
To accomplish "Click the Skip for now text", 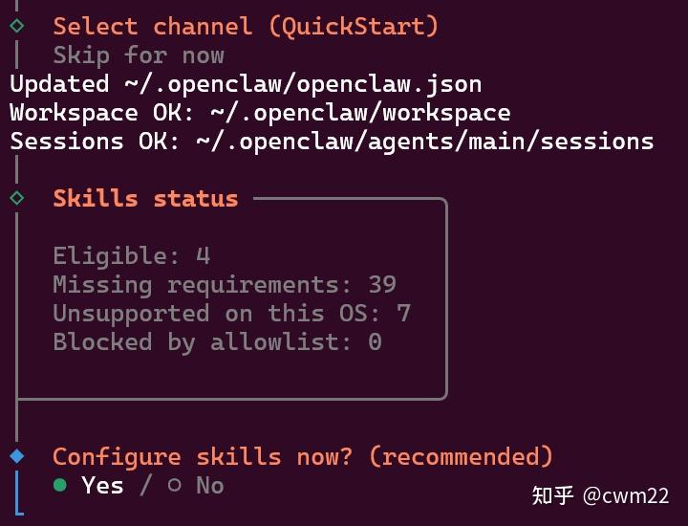I will point(139,55).
